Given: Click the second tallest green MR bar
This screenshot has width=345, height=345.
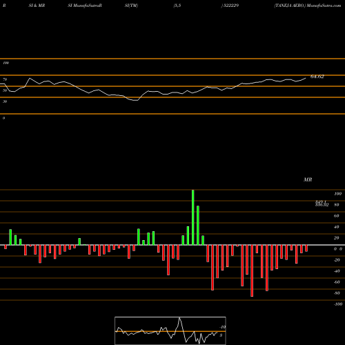Looking at the screenshot, I should tap(198, 226).
